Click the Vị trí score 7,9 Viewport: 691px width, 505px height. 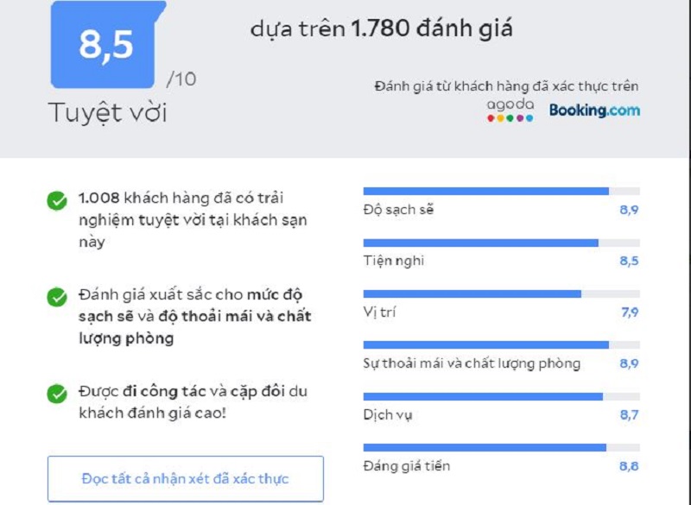[630, 312]
